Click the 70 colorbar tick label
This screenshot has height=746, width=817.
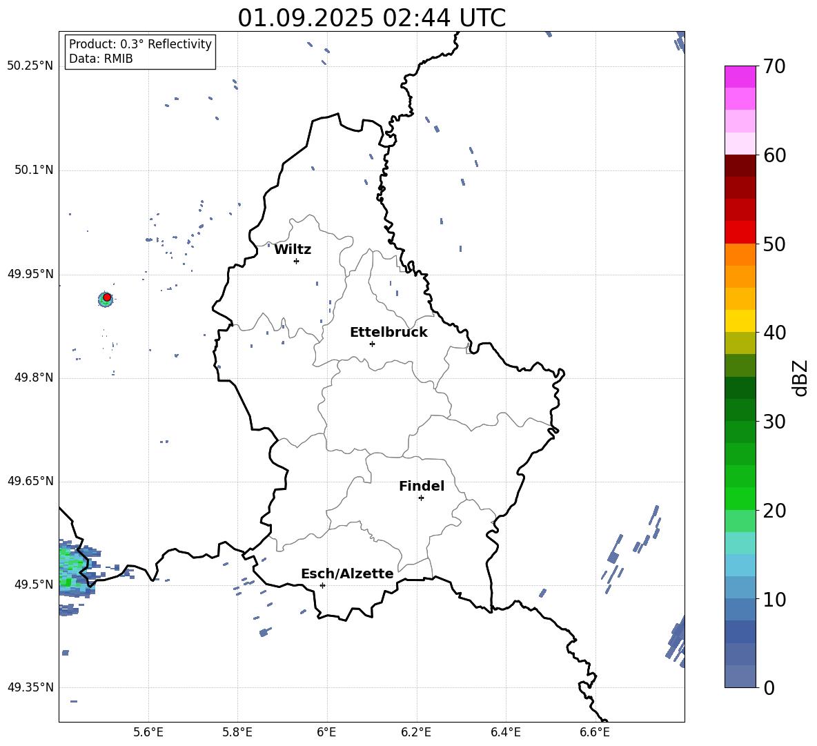click(x=774, y=66)
